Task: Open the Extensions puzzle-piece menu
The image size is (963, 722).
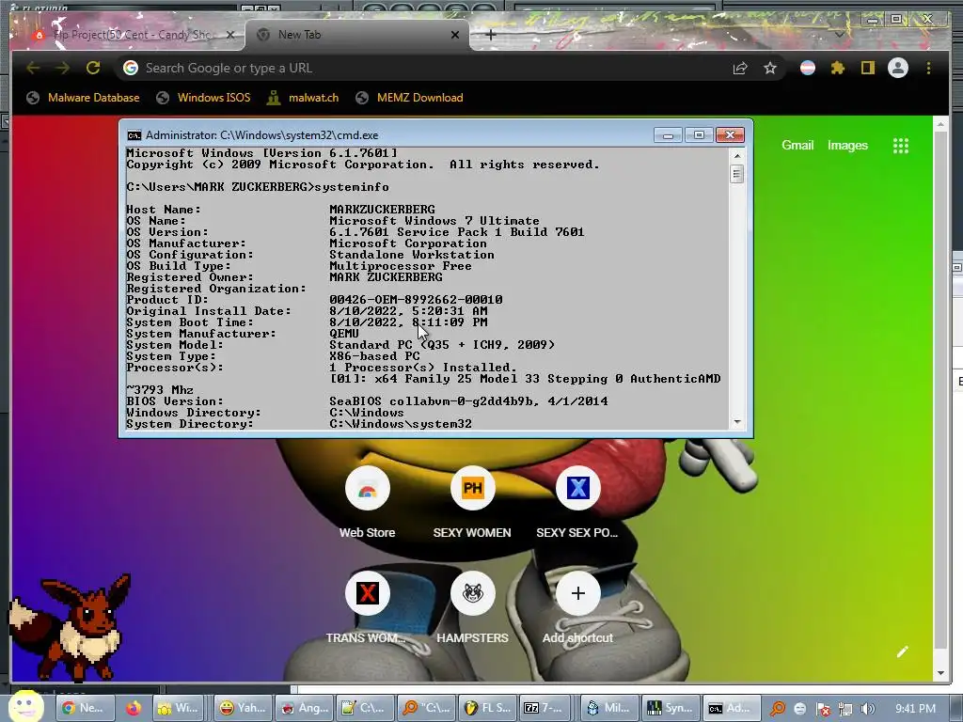Action: 837,68
